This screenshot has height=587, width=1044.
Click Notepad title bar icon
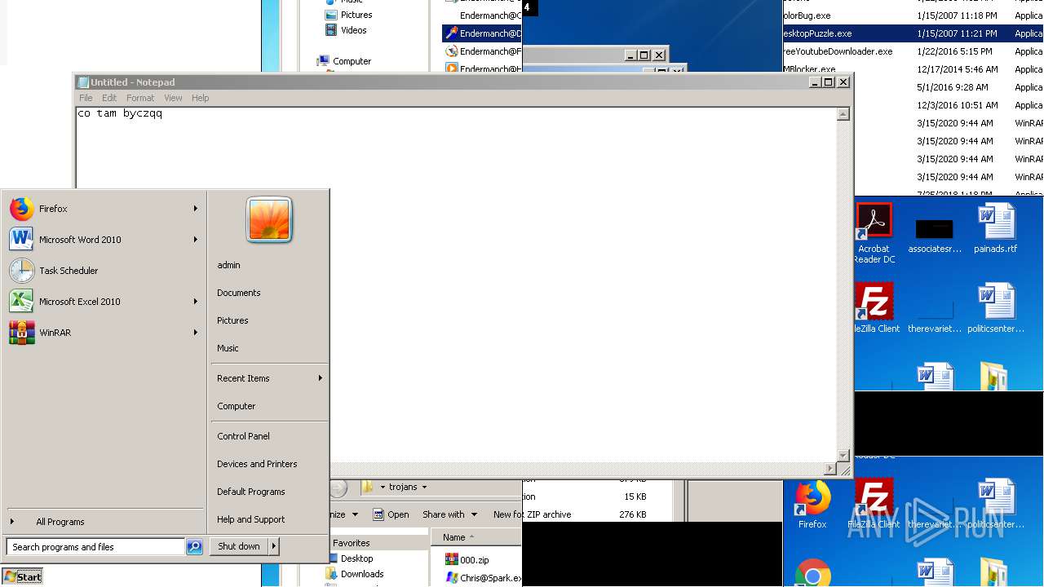click(x=82, y=82)
